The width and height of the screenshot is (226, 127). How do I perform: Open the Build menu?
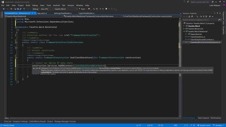click(x=28, y=5)
